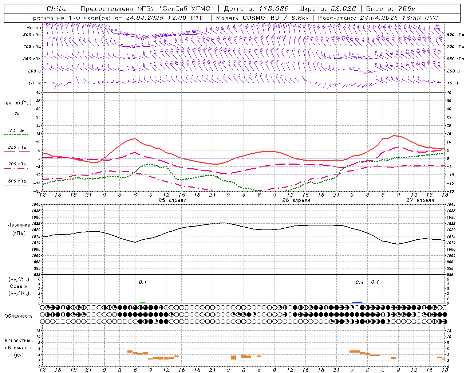
Task: Click the "0.1" precipitation value on 25 April
Action: pos(143,282)
